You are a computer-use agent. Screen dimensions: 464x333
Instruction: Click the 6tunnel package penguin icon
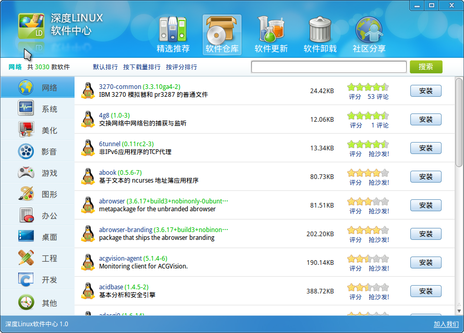click(x=88, y=148)
